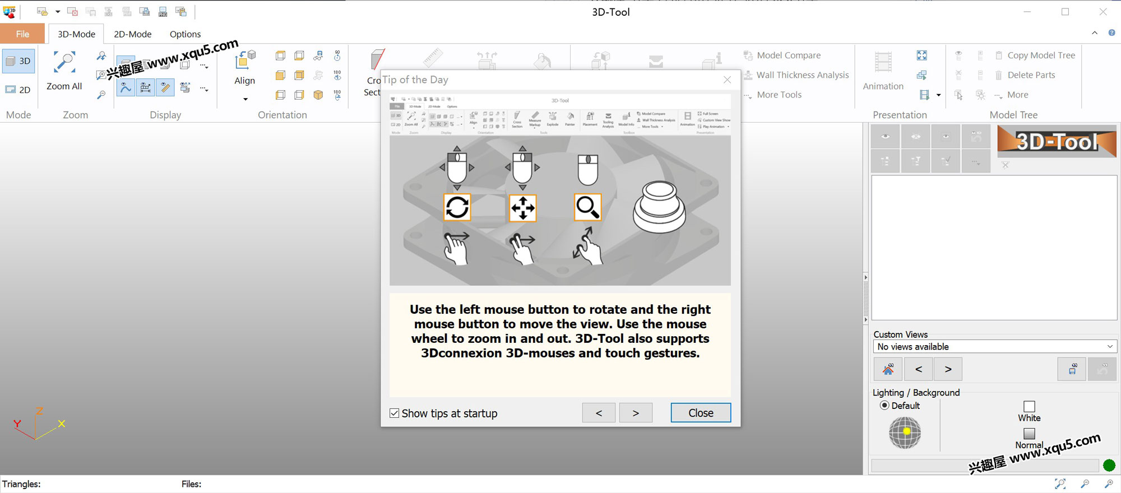The height and width of the screenshot is (493, 1121).
Task: Expand the play animation dropdown arrow
Action: [938, 95]
